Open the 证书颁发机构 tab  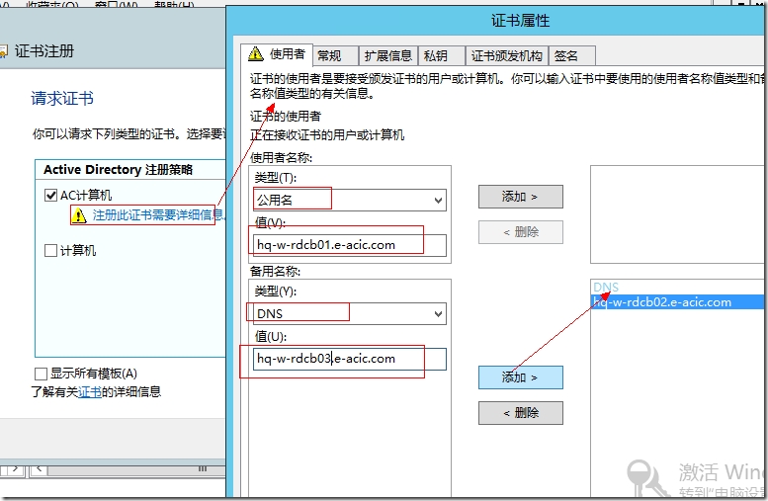click(507, 55)
